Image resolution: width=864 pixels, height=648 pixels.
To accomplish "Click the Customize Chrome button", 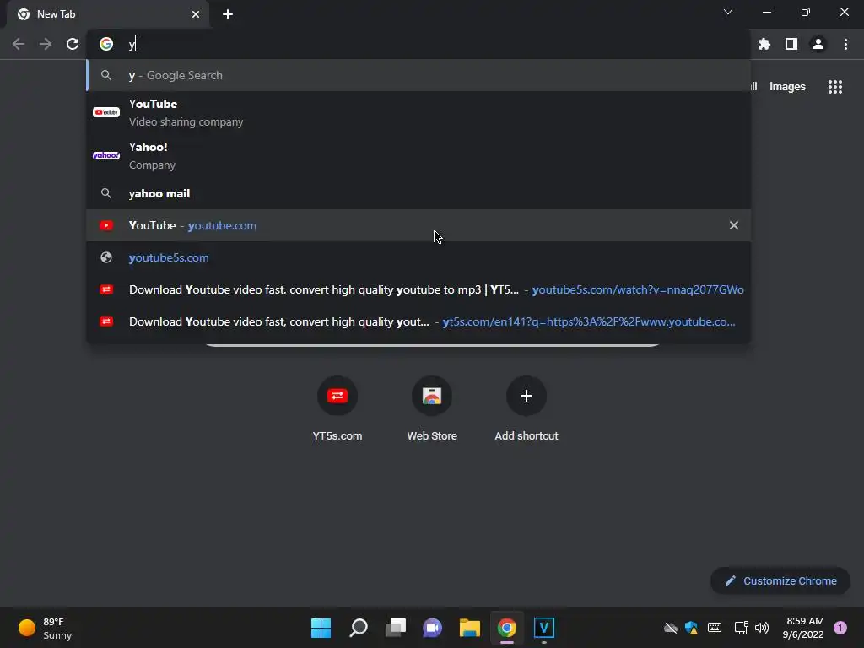I will [x=780, y=580].
